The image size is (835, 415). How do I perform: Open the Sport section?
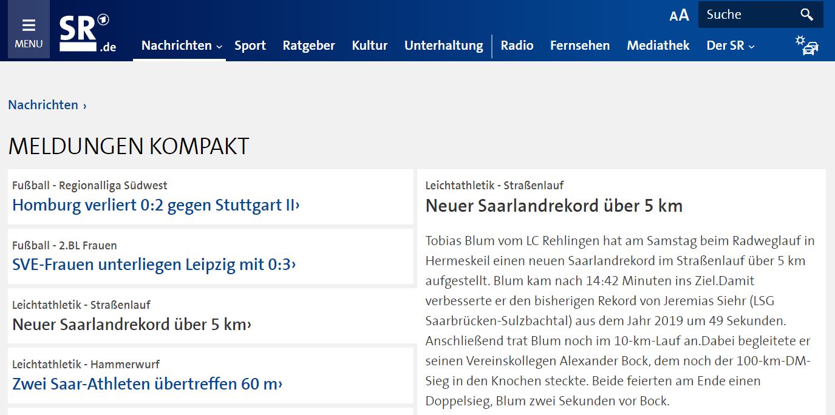coord(250,46)
